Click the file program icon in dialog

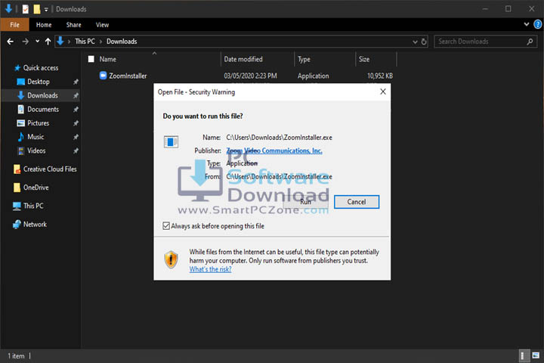[x=171, y=141]
